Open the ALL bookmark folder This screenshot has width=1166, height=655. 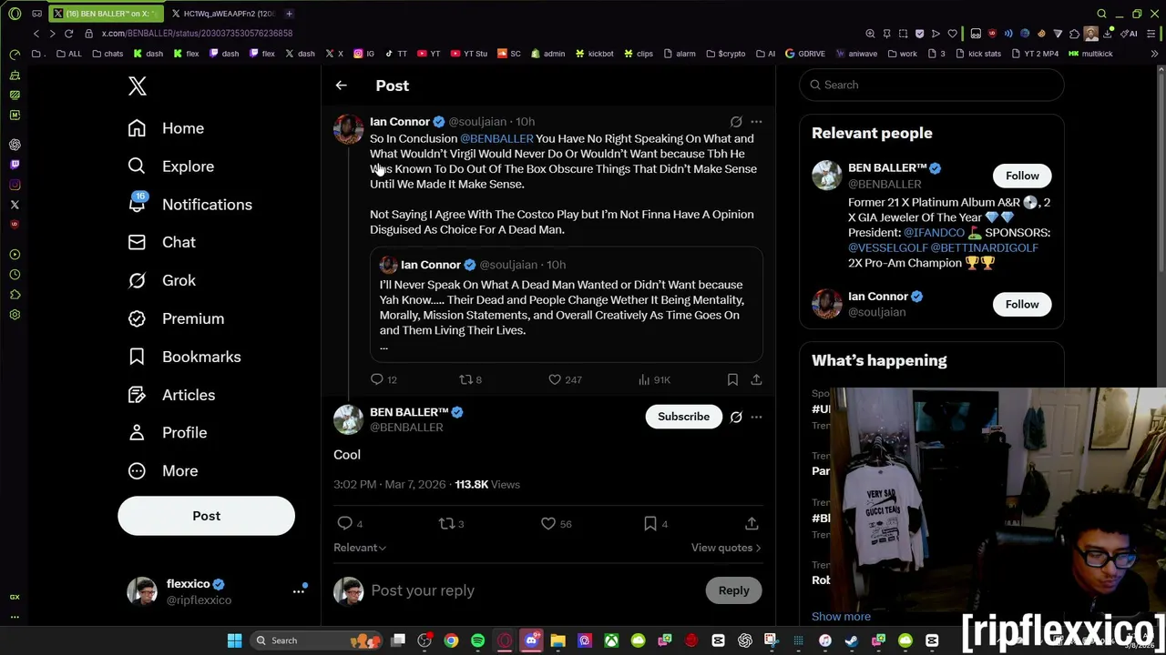tap(68, 54)
